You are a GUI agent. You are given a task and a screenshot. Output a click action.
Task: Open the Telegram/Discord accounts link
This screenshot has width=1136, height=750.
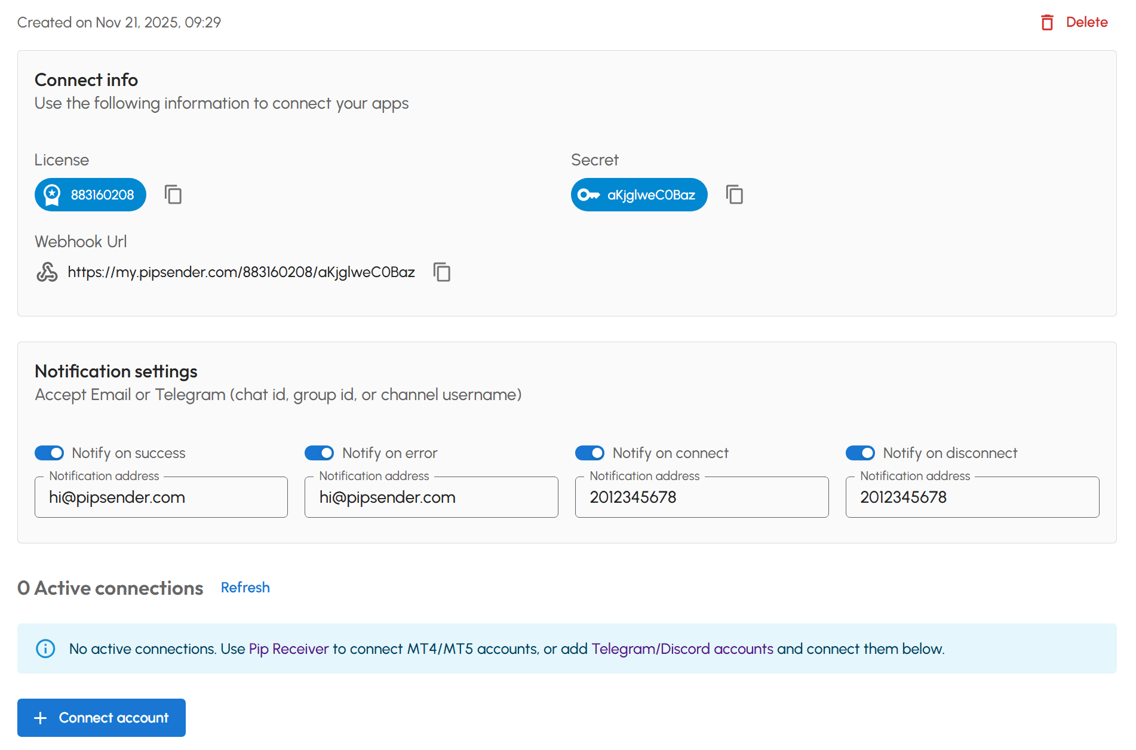[x=682, y=649]
